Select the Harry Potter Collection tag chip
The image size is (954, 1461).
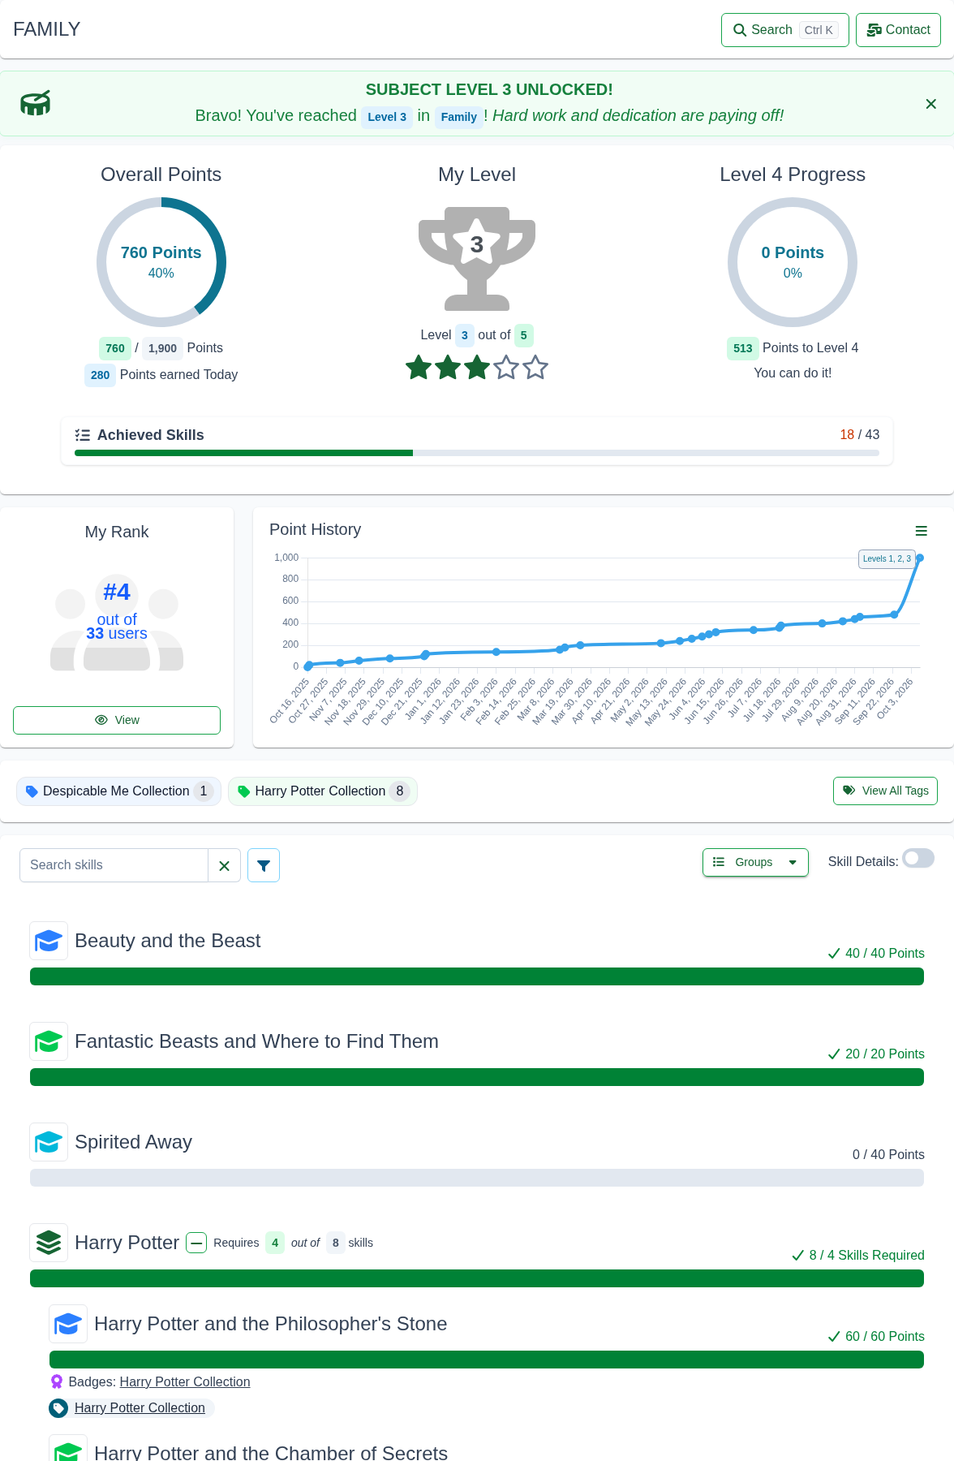[323, 791]
